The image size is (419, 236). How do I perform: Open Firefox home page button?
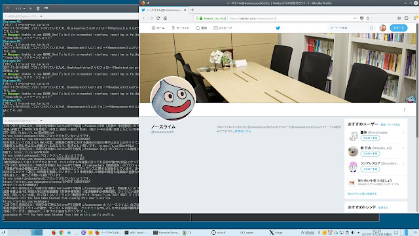(x=165, y=18)
